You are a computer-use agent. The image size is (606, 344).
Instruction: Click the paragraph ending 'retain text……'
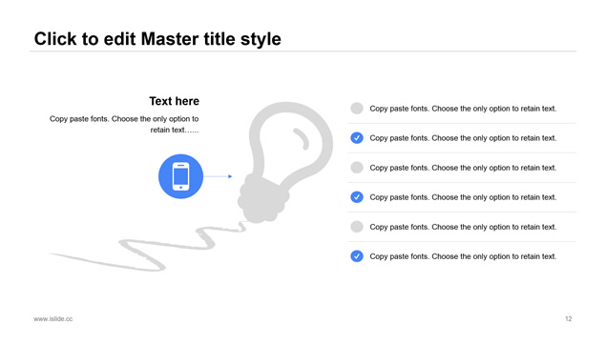pos(124,124)
